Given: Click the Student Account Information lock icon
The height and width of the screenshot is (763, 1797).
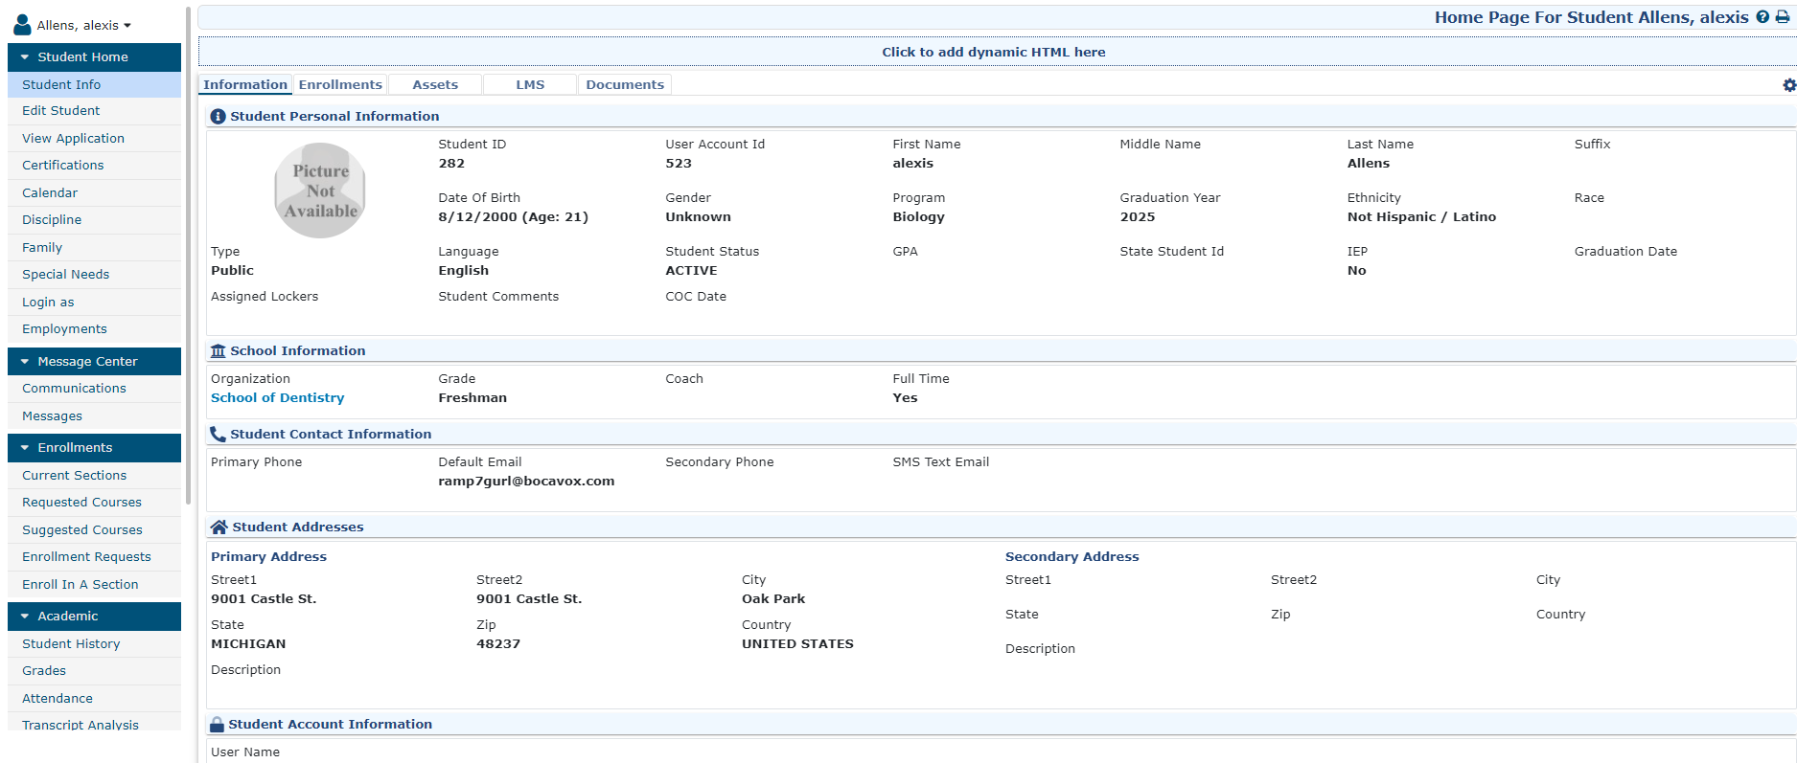Looking at the screenshot, I should (x=217, y=725).
